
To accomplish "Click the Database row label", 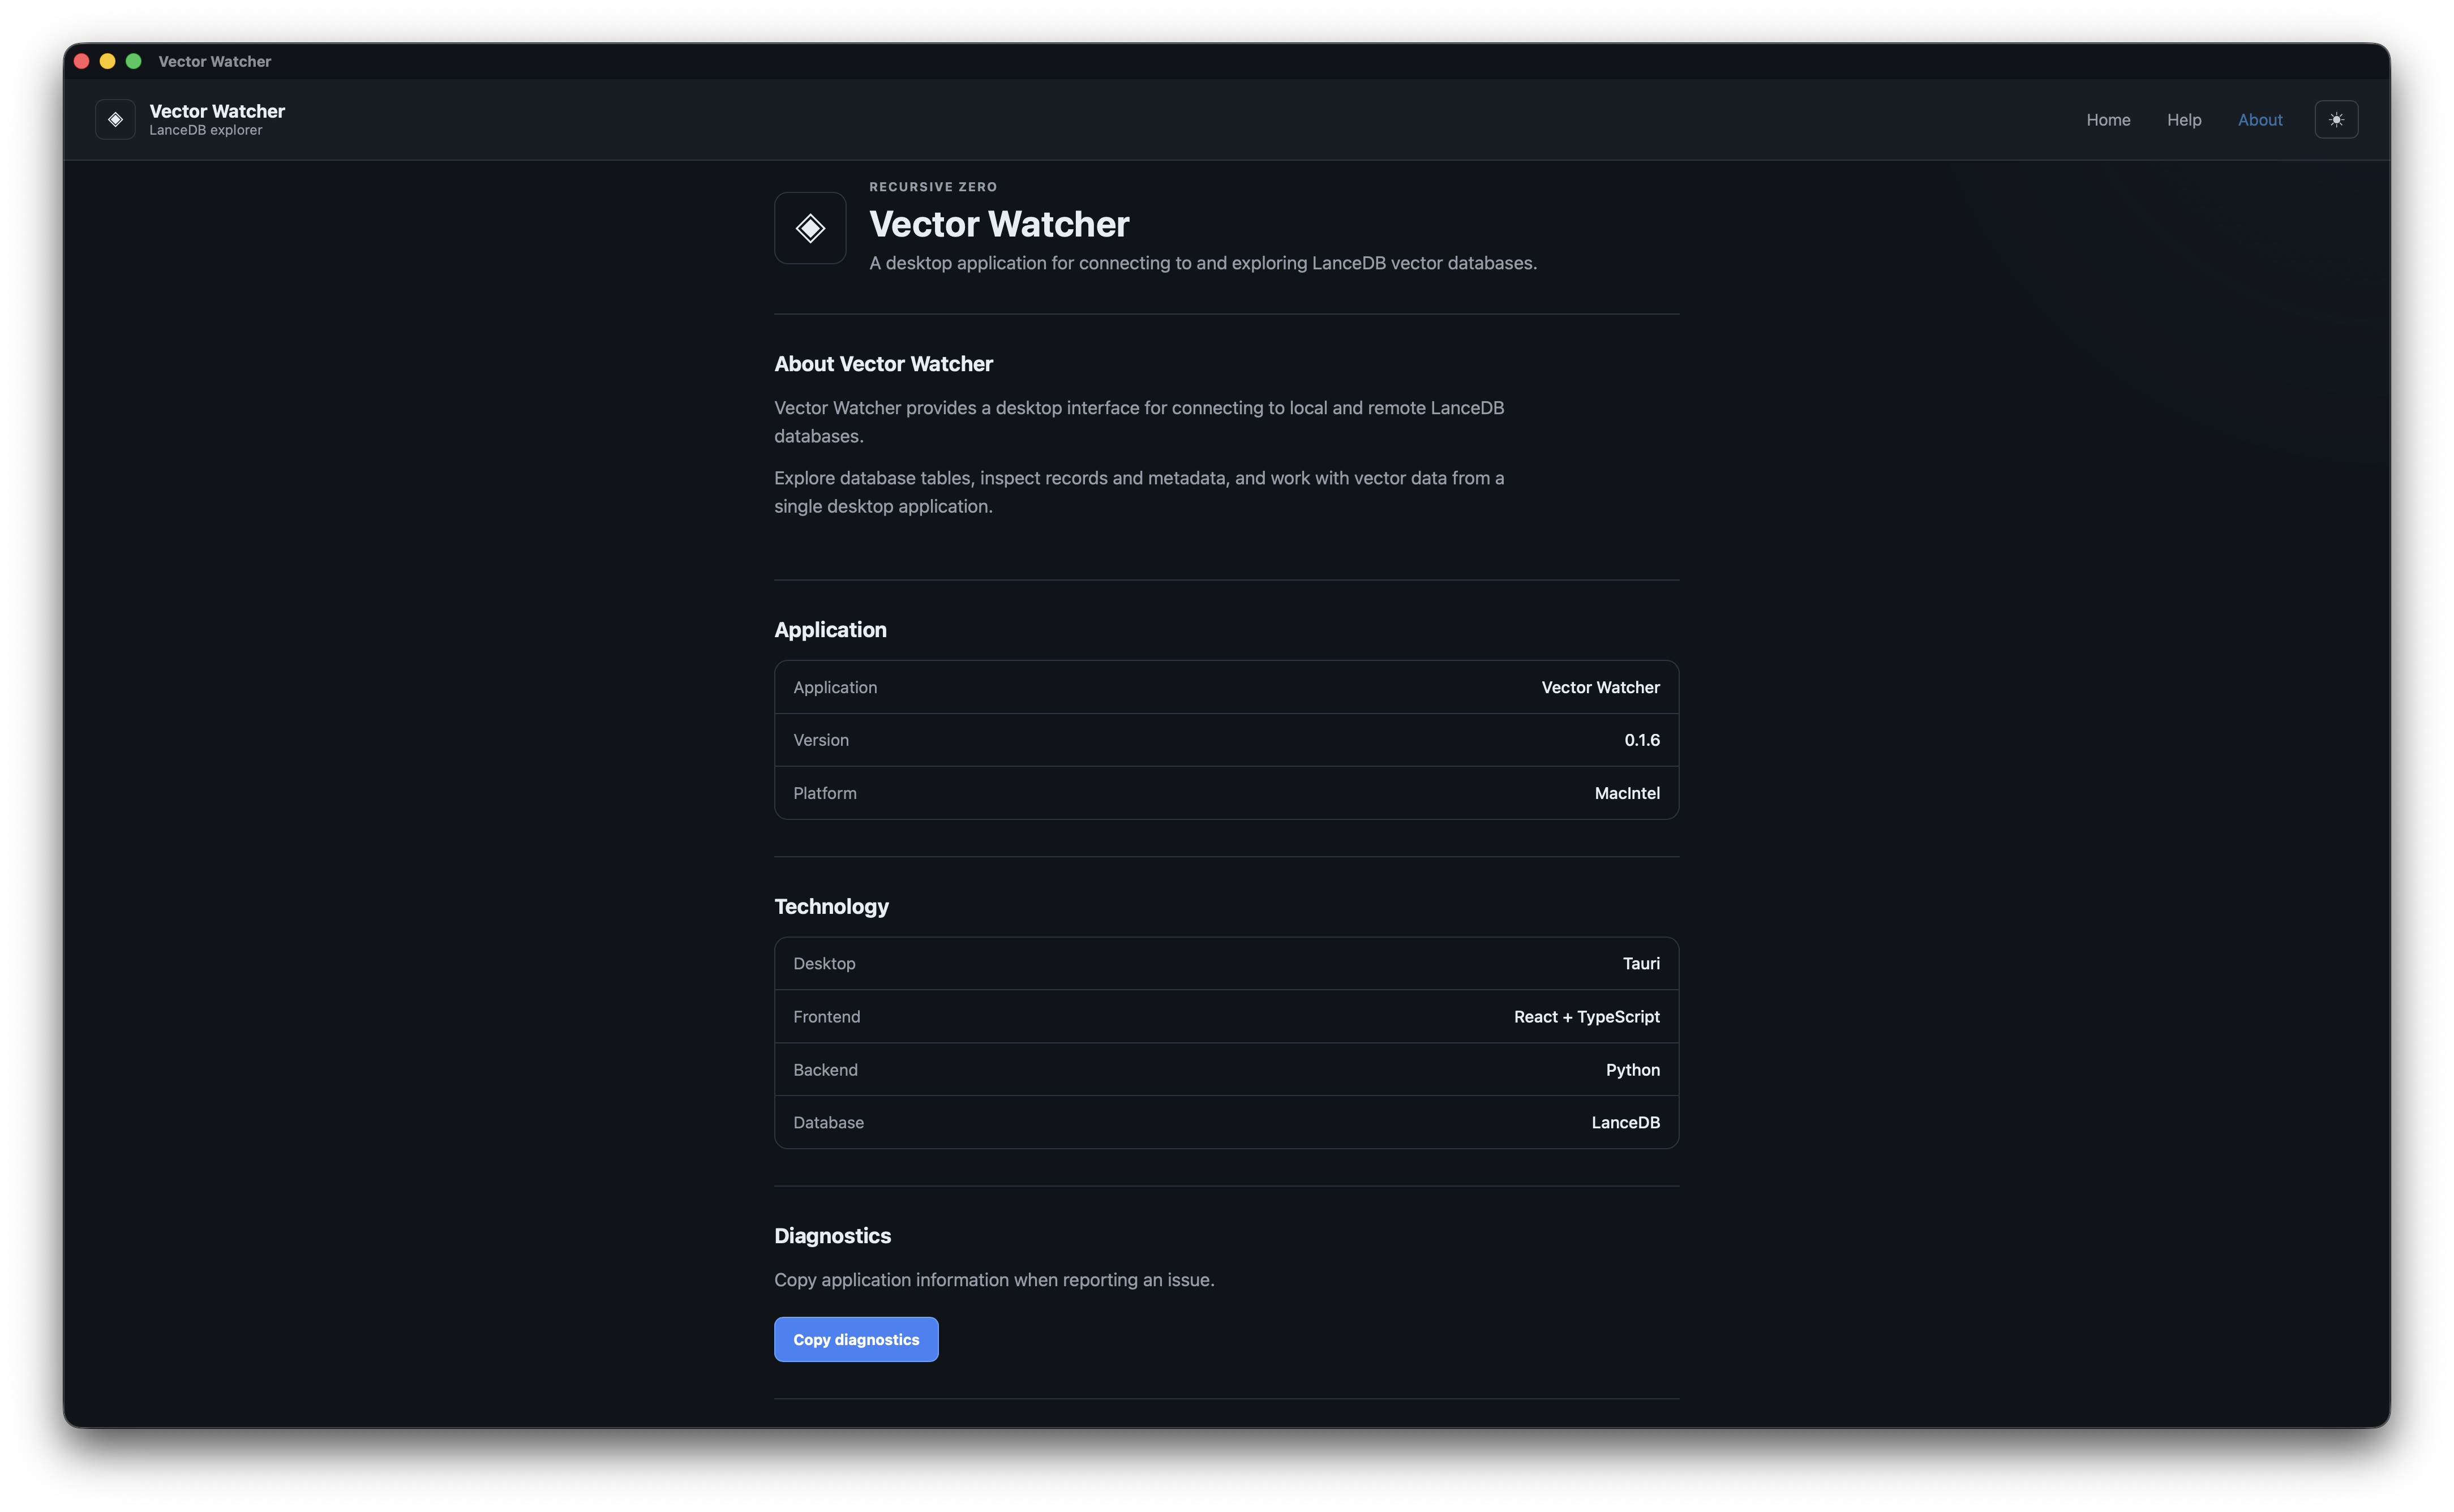I will point(829,1122).
